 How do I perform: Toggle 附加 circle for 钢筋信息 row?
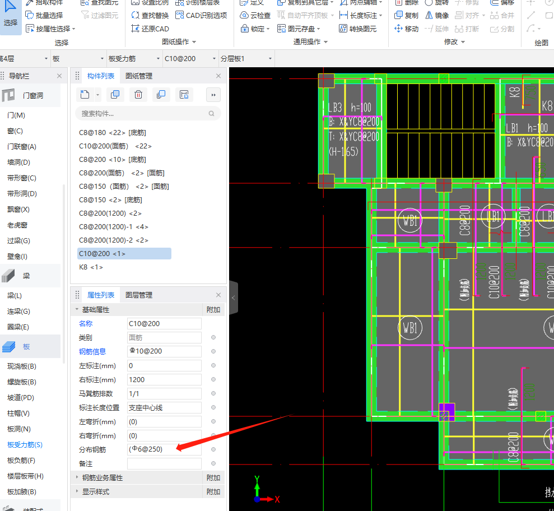coord(213,351)
